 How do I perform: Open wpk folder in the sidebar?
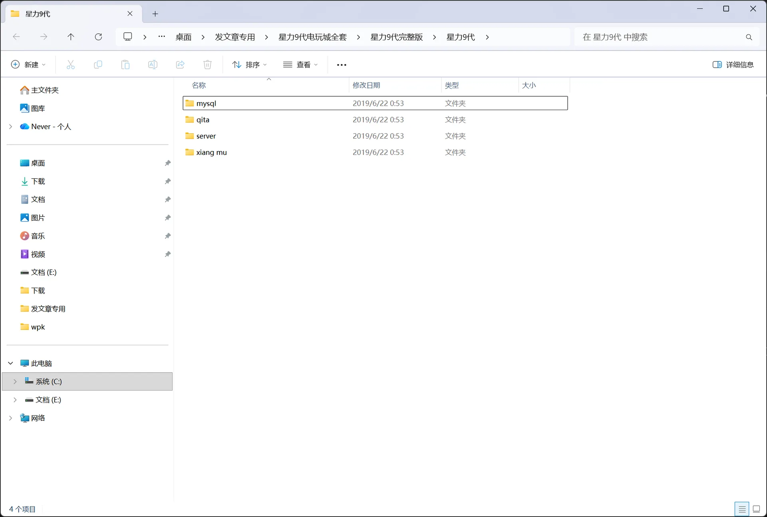(x=33, y=327)
